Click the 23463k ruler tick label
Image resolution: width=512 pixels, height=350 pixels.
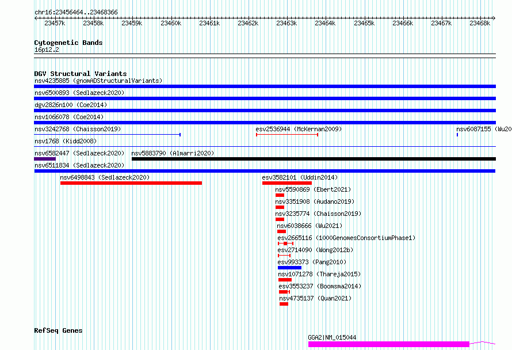pyautogui.click(x=286, y=23)
